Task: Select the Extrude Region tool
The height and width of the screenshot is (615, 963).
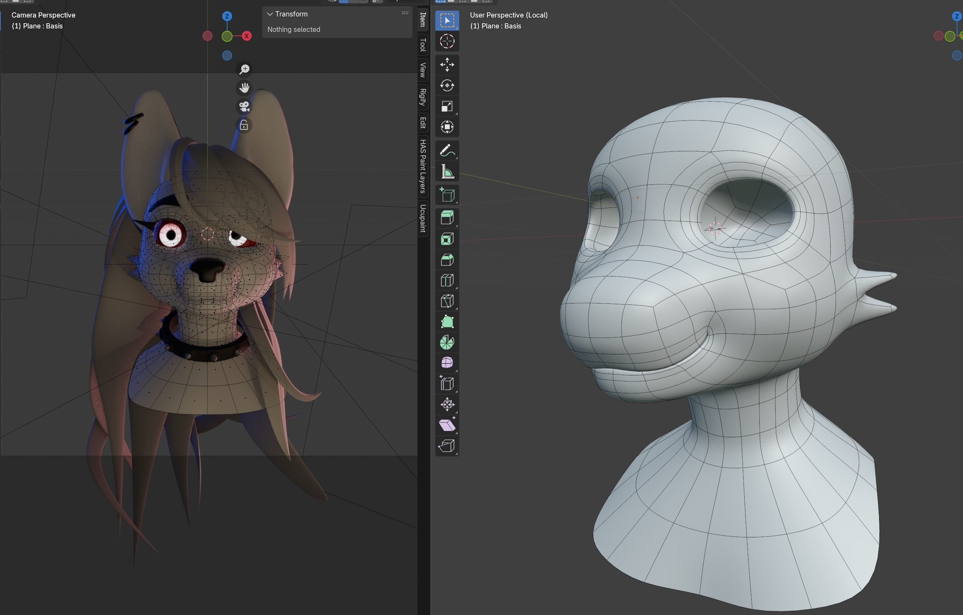Action: (447, 218)
